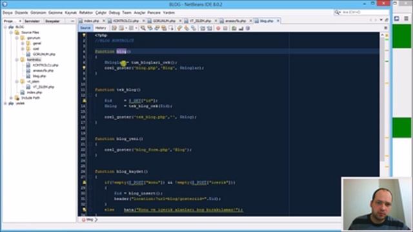Click the lightbulb hint beside ozel_goster blog.php line
The width and height of the screenshot is (413, 232).
tap(84, 68)
